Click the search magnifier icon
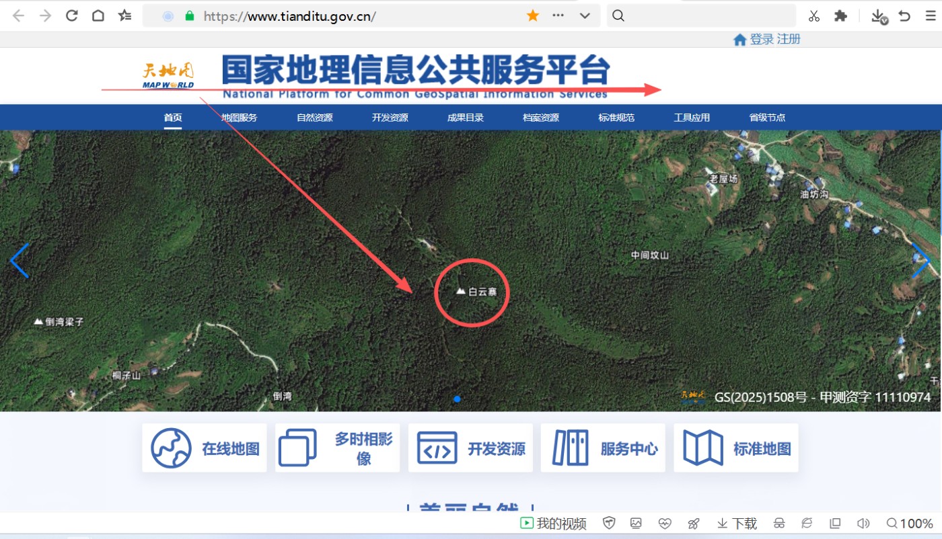The height and width of the screenshot is (539, 942). (618, 15)
